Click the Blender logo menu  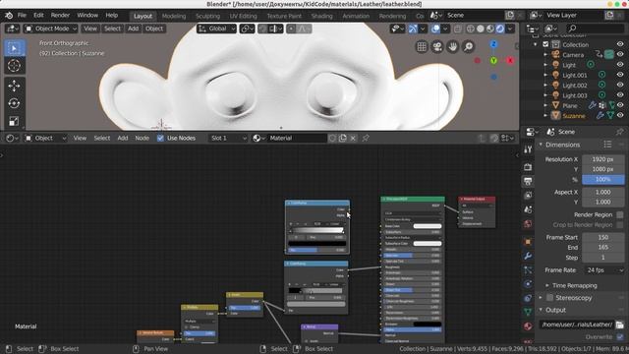pyautogui.click(x=9, y=16)
